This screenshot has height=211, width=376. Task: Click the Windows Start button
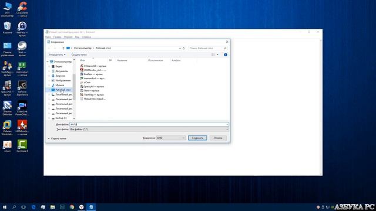point(5,207)
